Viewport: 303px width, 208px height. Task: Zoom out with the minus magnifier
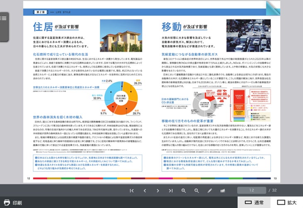[196, 191]
